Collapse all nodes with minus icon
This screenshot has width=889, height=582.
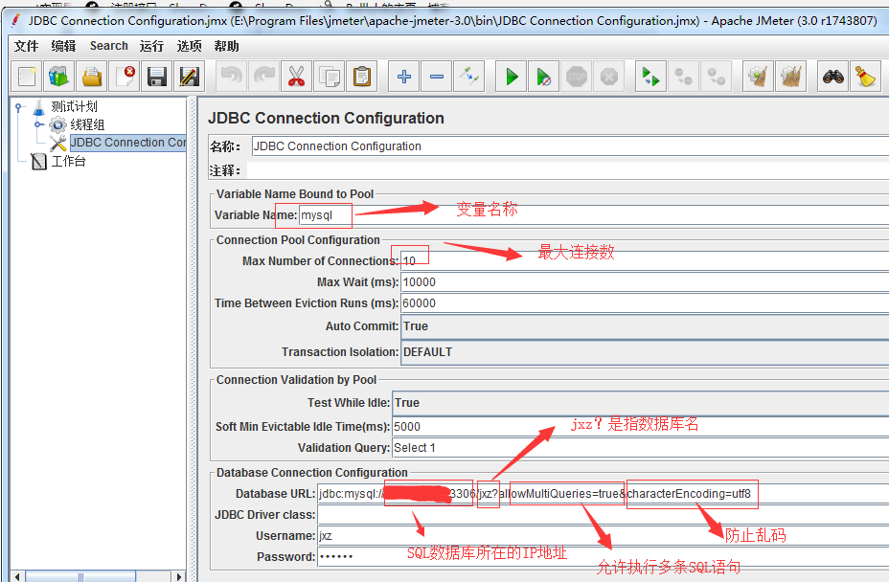click(437, 77)
